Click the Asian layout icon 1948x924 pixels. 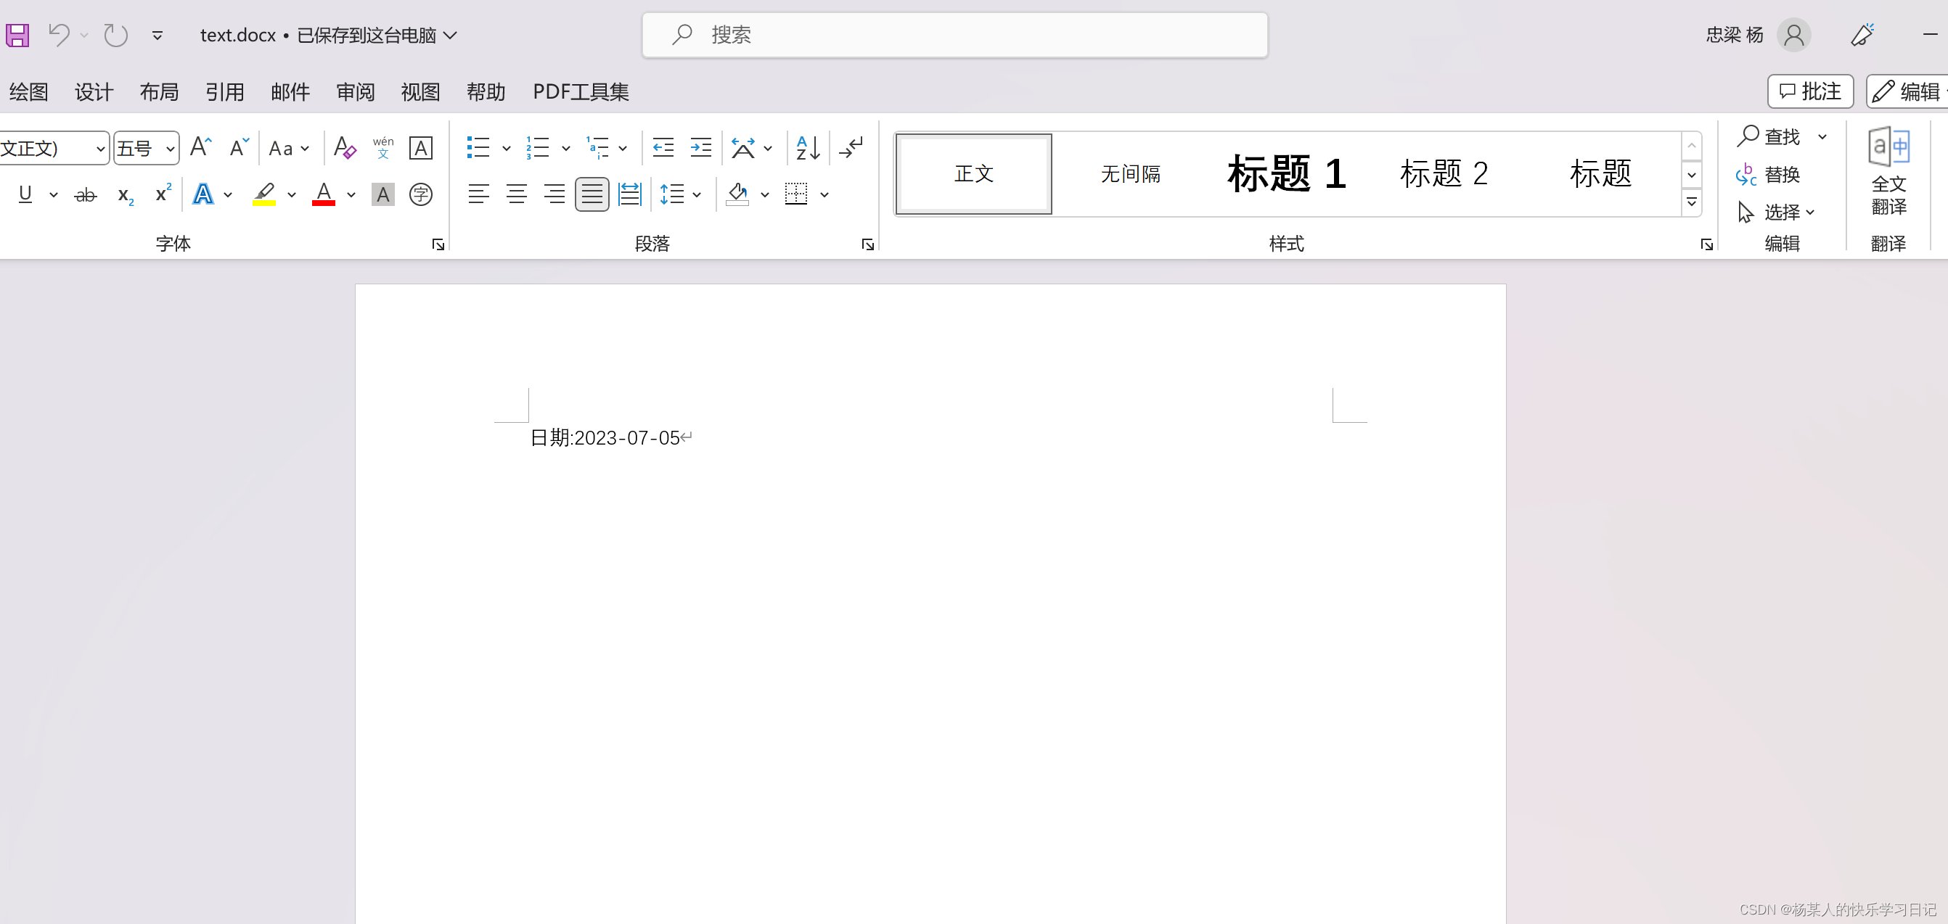[743, 147]
